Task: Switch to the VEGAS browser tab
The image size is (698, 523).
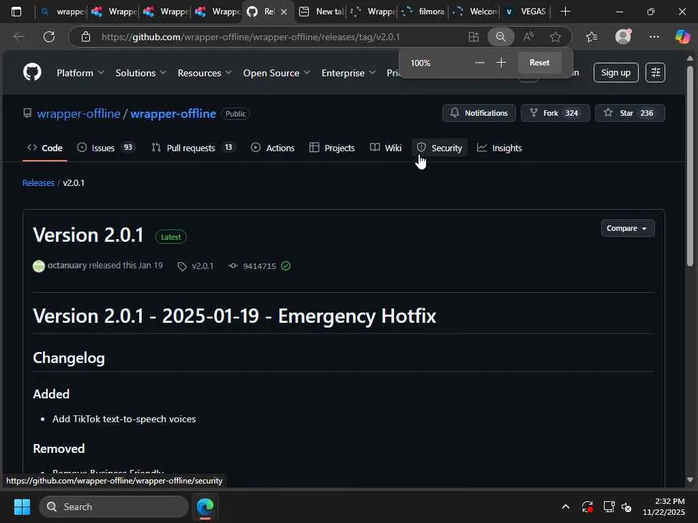Action: (526, 12)
